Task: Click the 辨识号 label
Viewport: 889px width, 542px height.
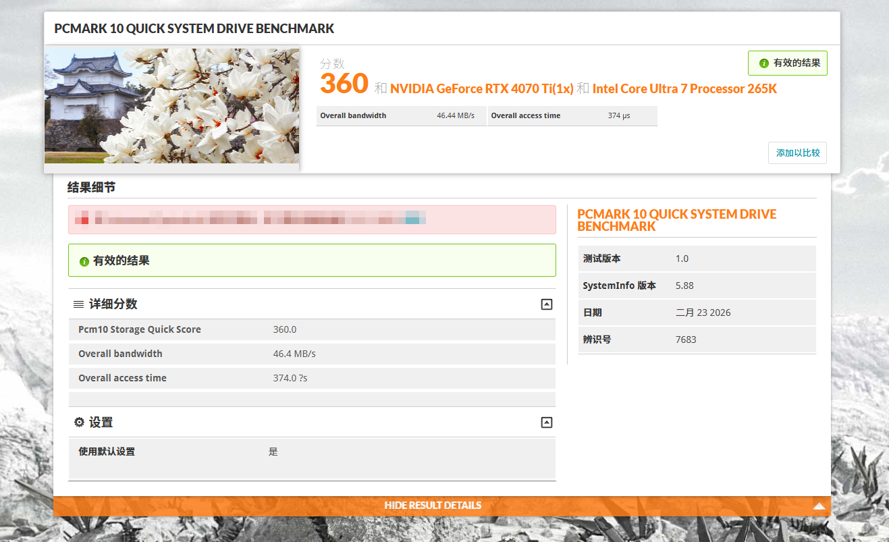Action: click(x=597, y=340)
